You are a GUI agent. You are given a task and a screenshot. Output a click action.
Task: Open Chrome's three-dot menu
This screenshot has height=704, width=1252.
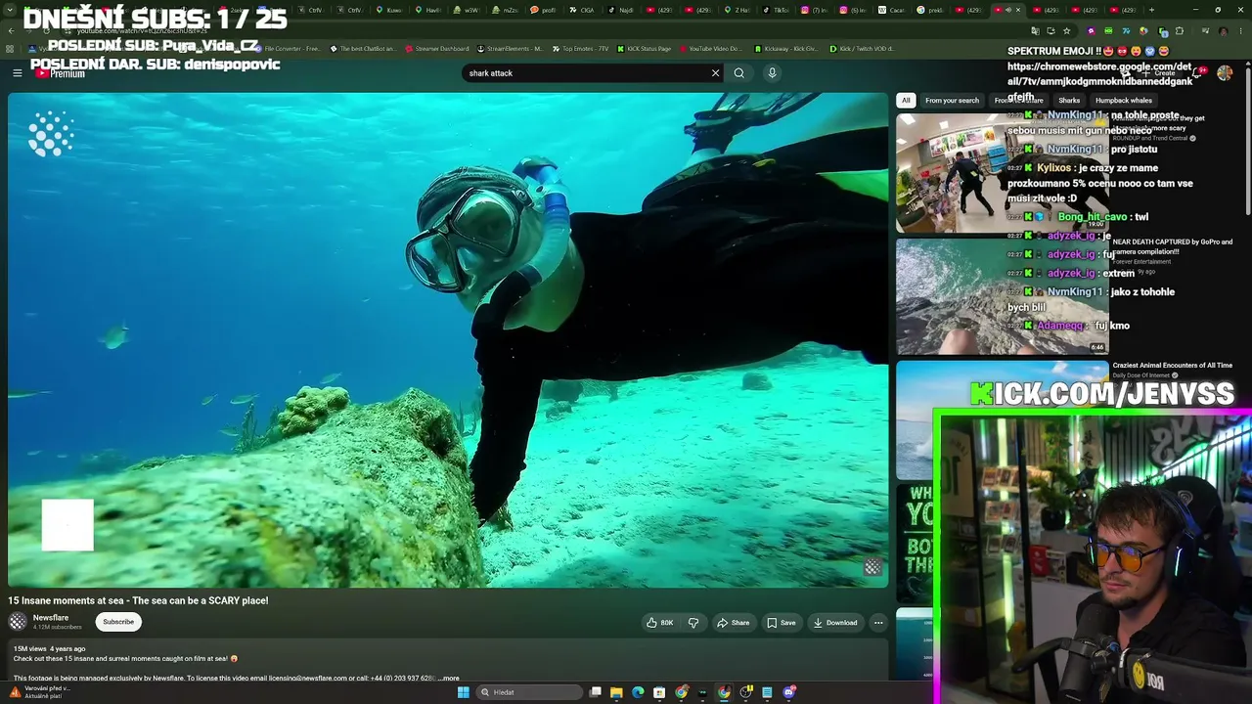pyautogui.click(x=1239, y=31)
